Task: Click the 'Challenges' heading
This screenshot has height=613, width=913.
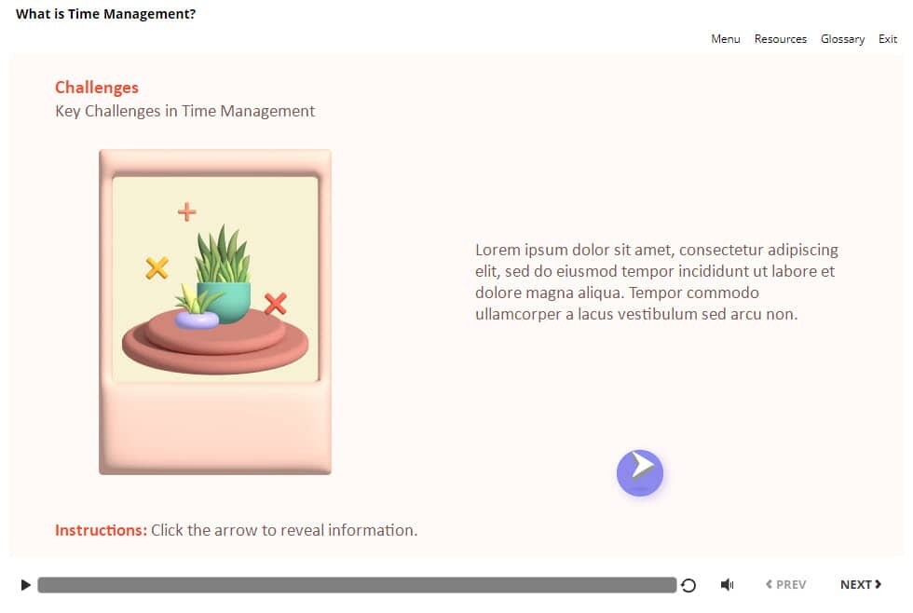Action: (x=97, y=88)
